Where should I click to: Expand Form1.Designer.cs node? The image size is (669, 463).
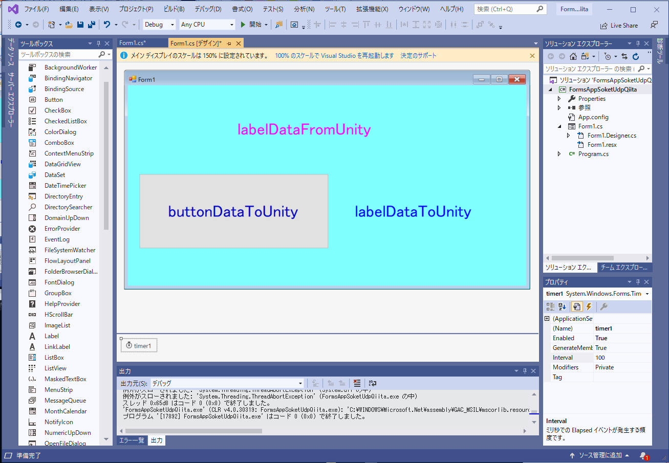coord(568,136)
